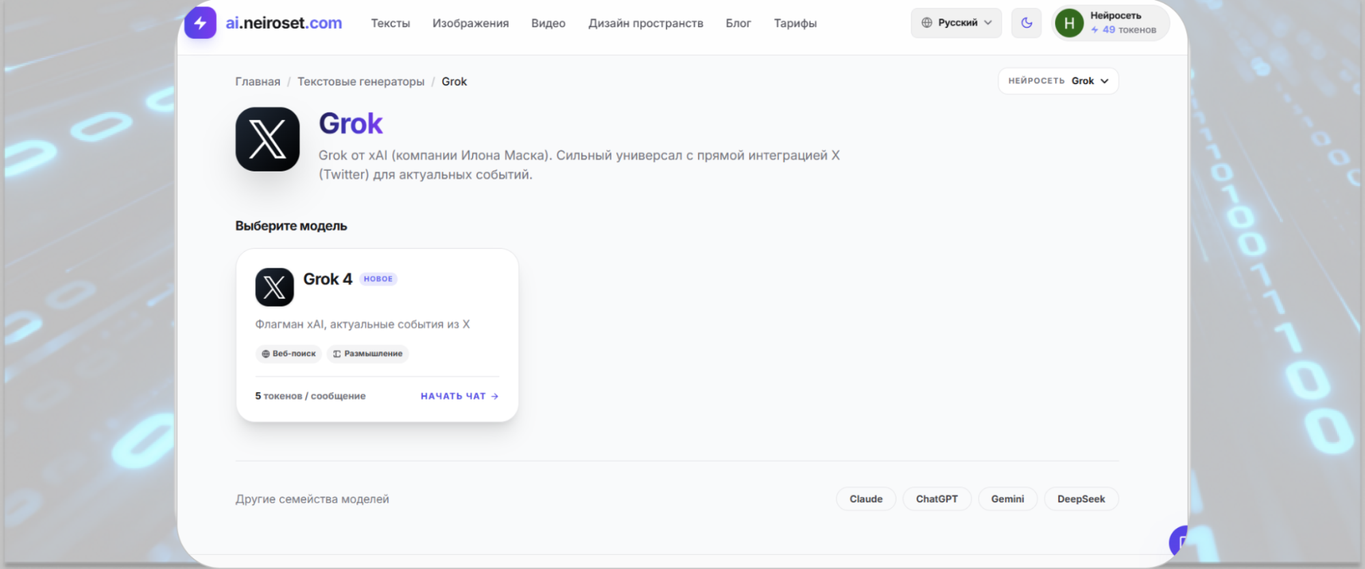Expand the Нейросеть Grok selector dropdown
Screen dimensions: 1365x569
point(1058,81)
